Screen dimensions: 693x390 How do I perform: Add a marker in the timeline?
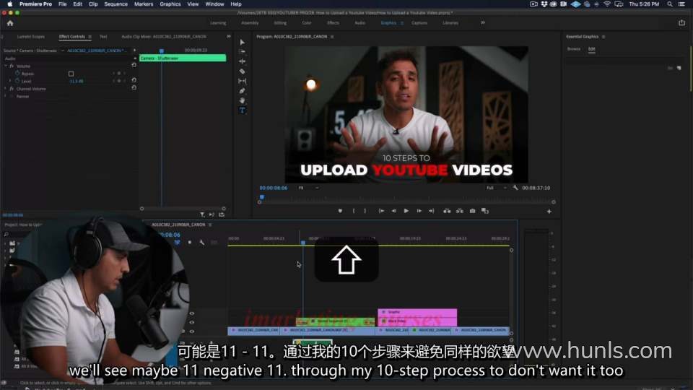(x=190, y=243)
